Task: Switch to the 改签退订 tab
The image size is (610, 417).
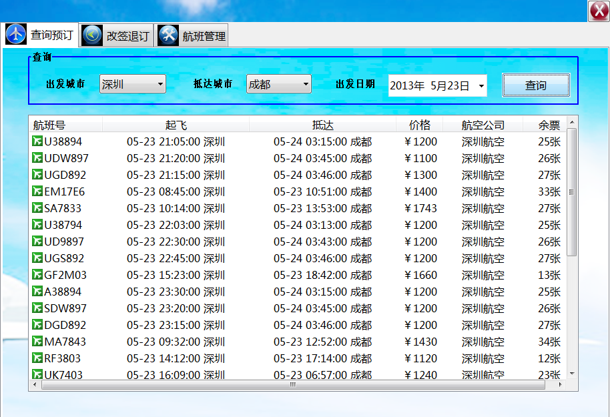Action: click(x=116, y=36)
